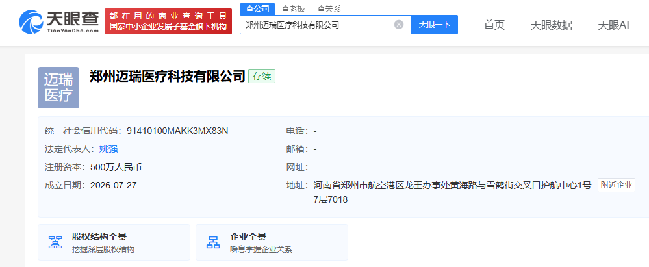Image resolution: width=649 pixels, height=267 pixels.
Task: Click the 网址 label
Action: coord(296,167)
